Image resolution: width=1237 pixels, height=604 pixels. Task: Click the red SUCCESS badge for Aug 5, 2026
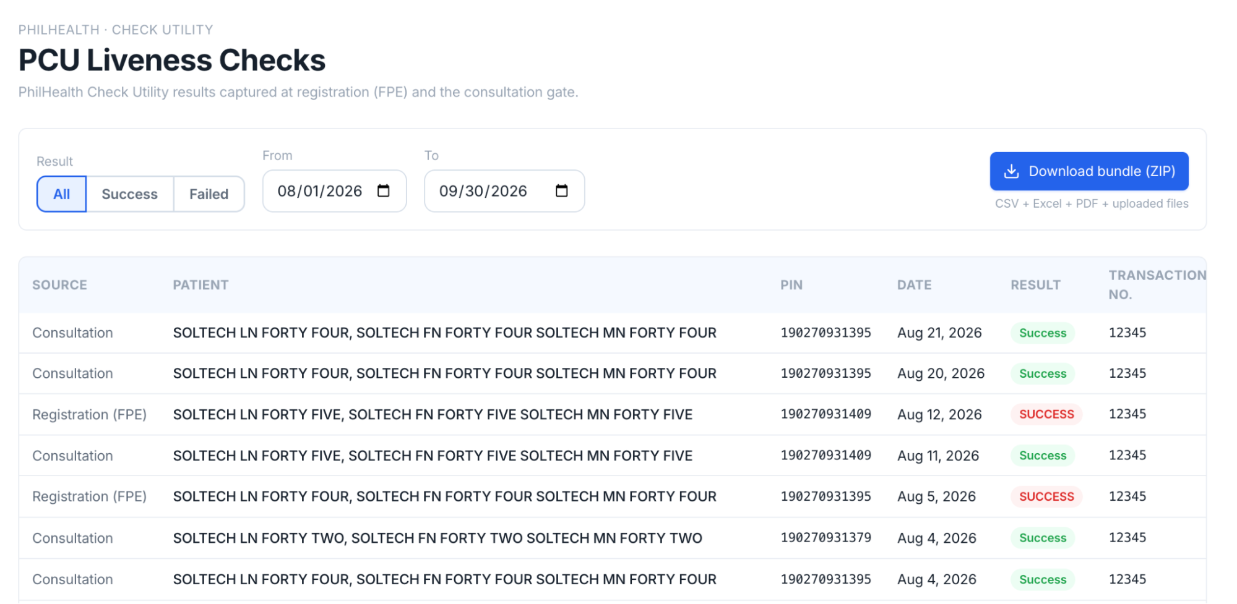pos(1046,496)
